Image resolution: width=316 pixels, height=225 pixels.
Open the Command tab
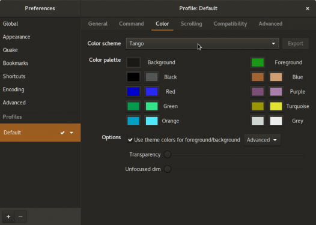(x=132, y=24)
